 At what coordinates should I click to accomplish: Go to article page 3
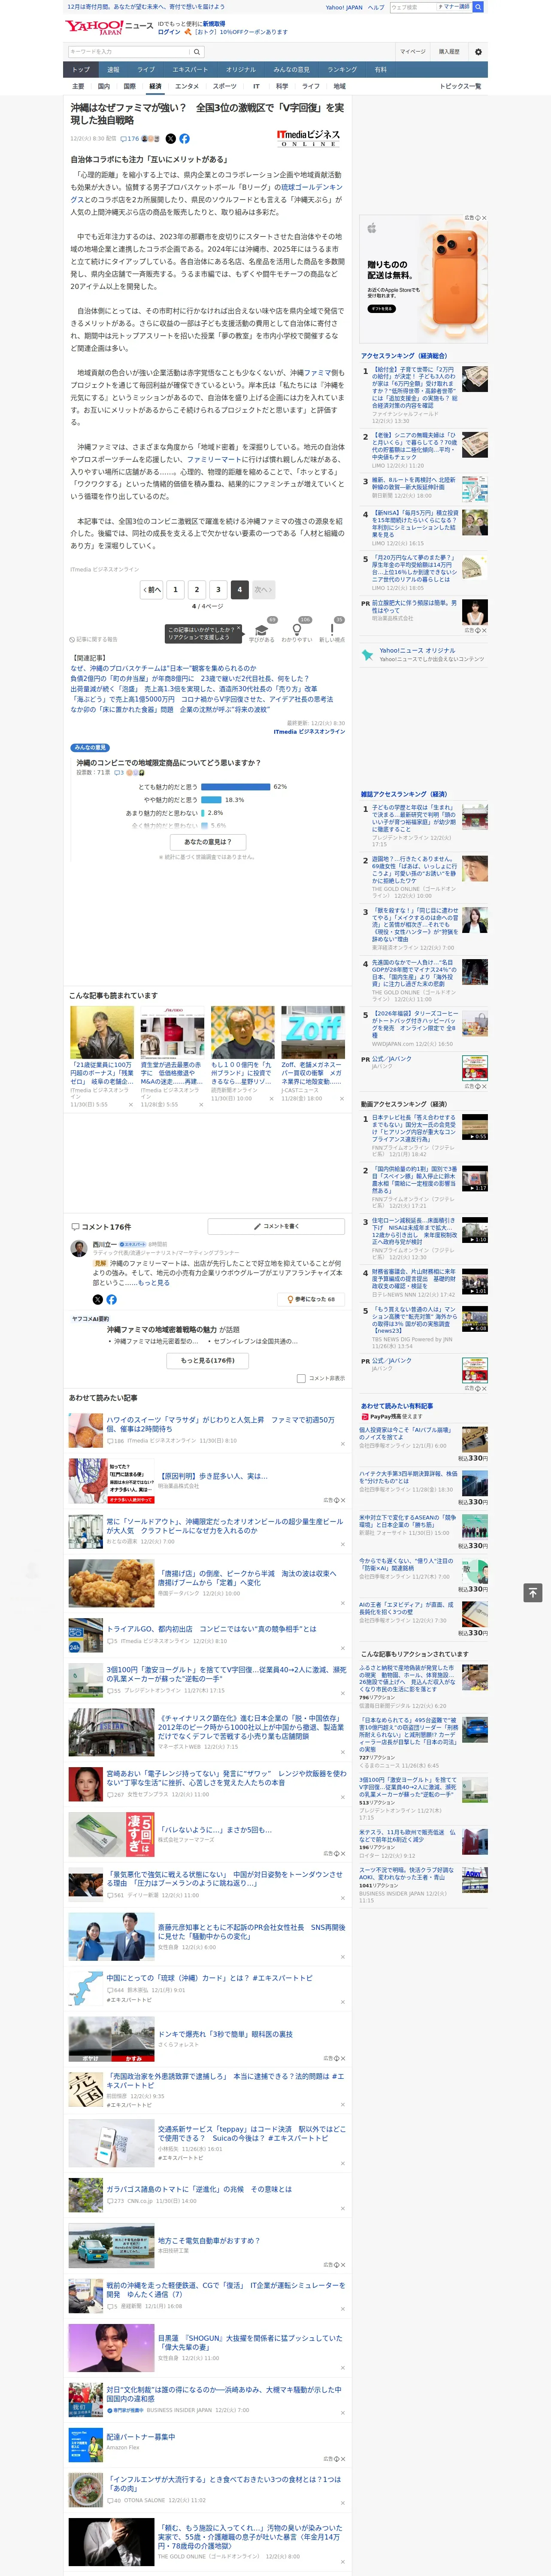218,589
